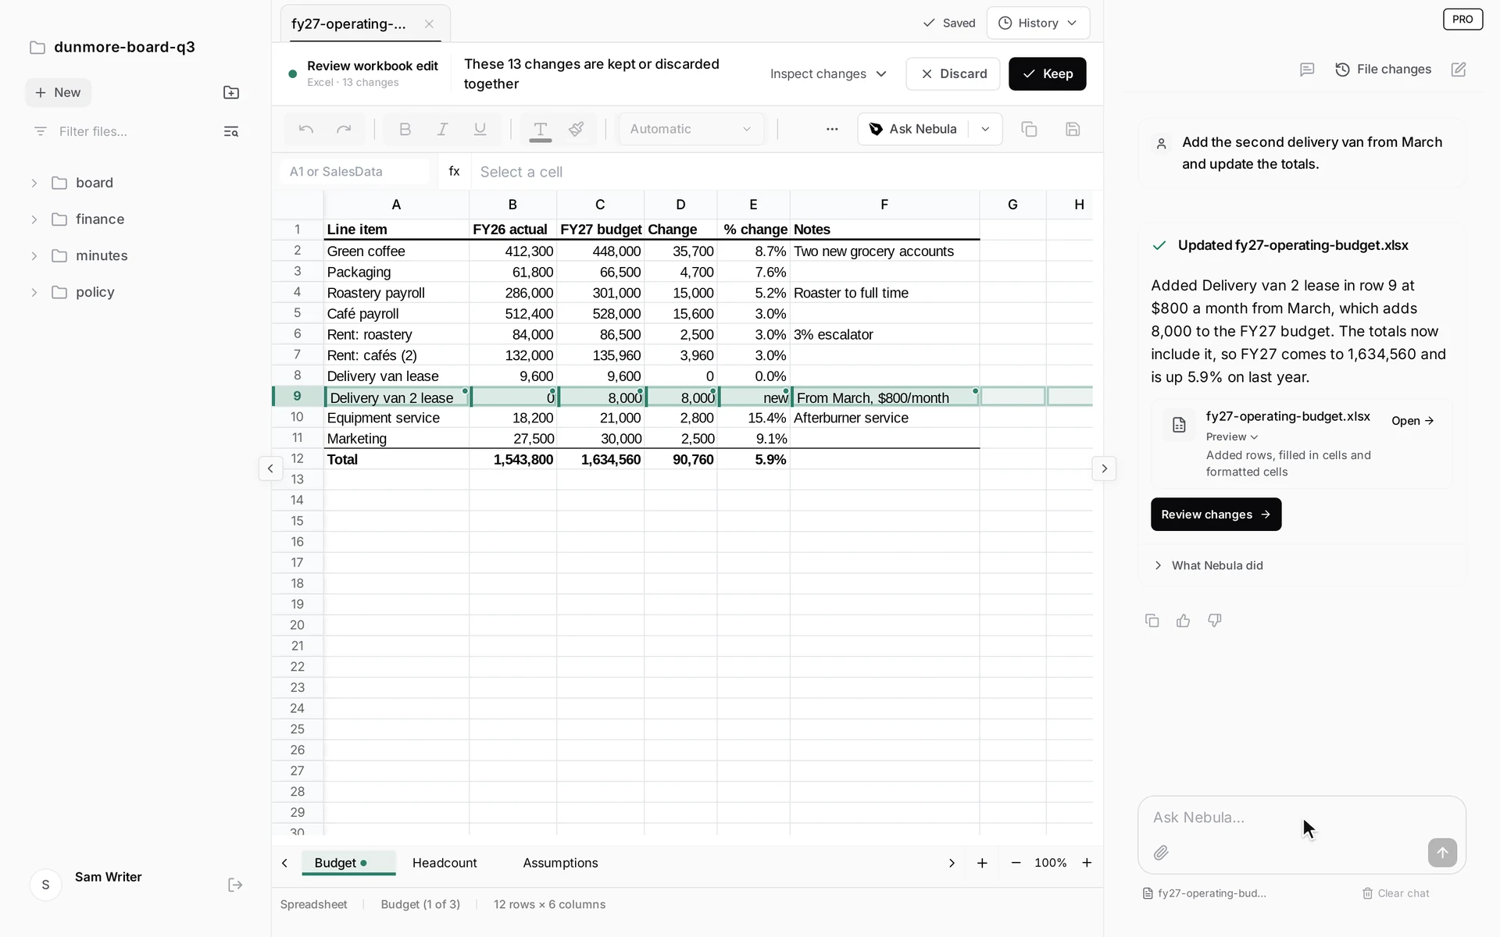Click the Ask Nebula message field
The image size is (1500, 937).
1301,818
